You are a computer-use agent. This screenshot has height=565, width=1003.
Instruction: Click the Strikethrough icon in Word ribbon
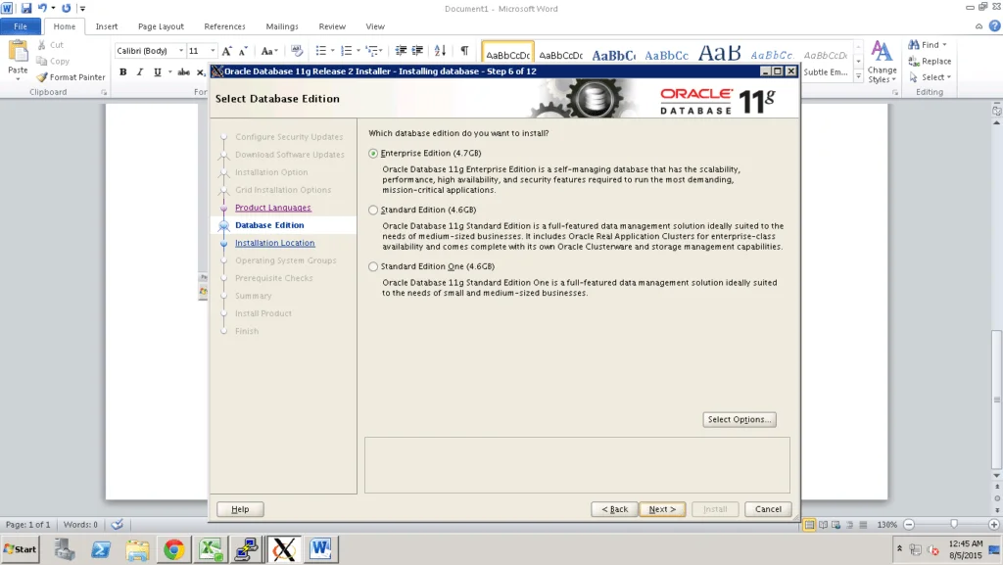pyautogui.click(x=183, y=71)
